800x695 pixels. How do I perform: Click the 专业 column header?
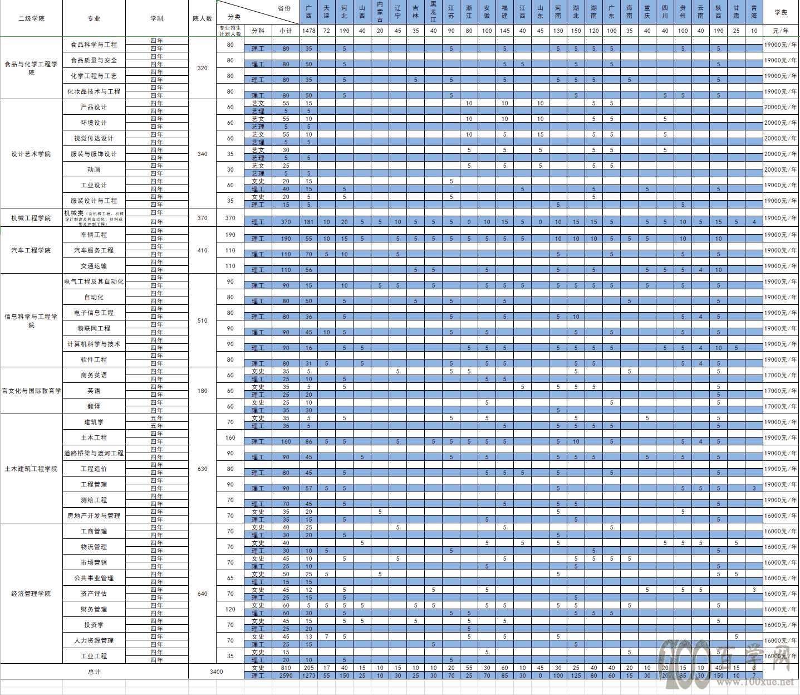pyautogui.click(x=94, y=18)
